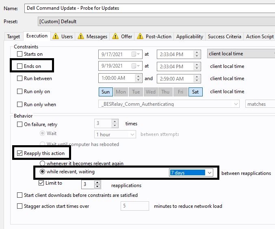Expand the 7 days waiting dropdown
Screen dimensions: 275x229
209,173
